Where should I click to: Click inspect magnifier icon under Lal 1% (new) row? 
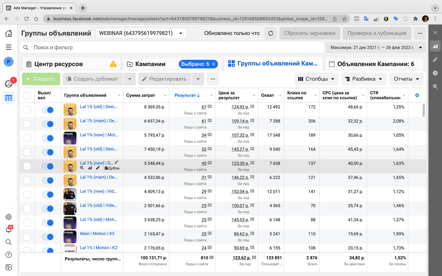(82, 168)
